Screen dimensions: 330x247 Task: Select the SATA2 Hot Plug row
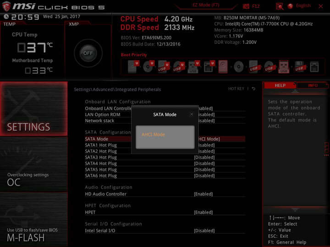pyautogui.click(x=165, y=151)
